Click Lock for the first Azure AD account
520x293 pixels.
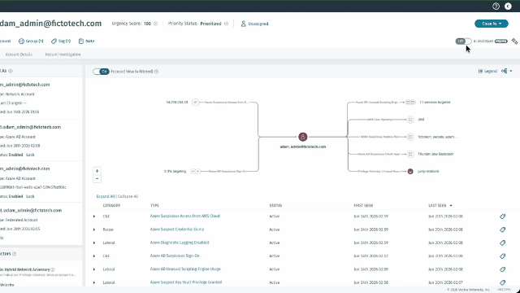[30, 155]
